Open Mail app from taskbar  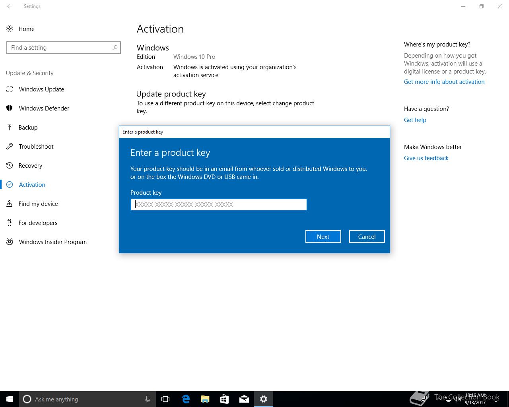coord(244,399)
